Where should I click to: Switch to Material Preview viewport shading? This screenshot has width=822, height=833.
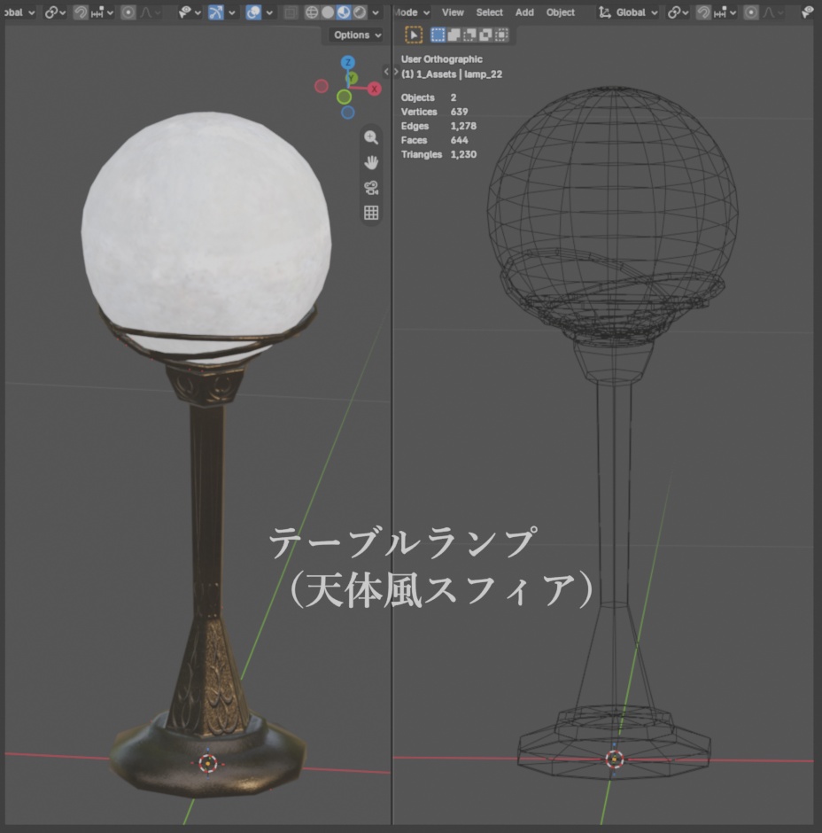pyautogui.click(x=344, y=12)
